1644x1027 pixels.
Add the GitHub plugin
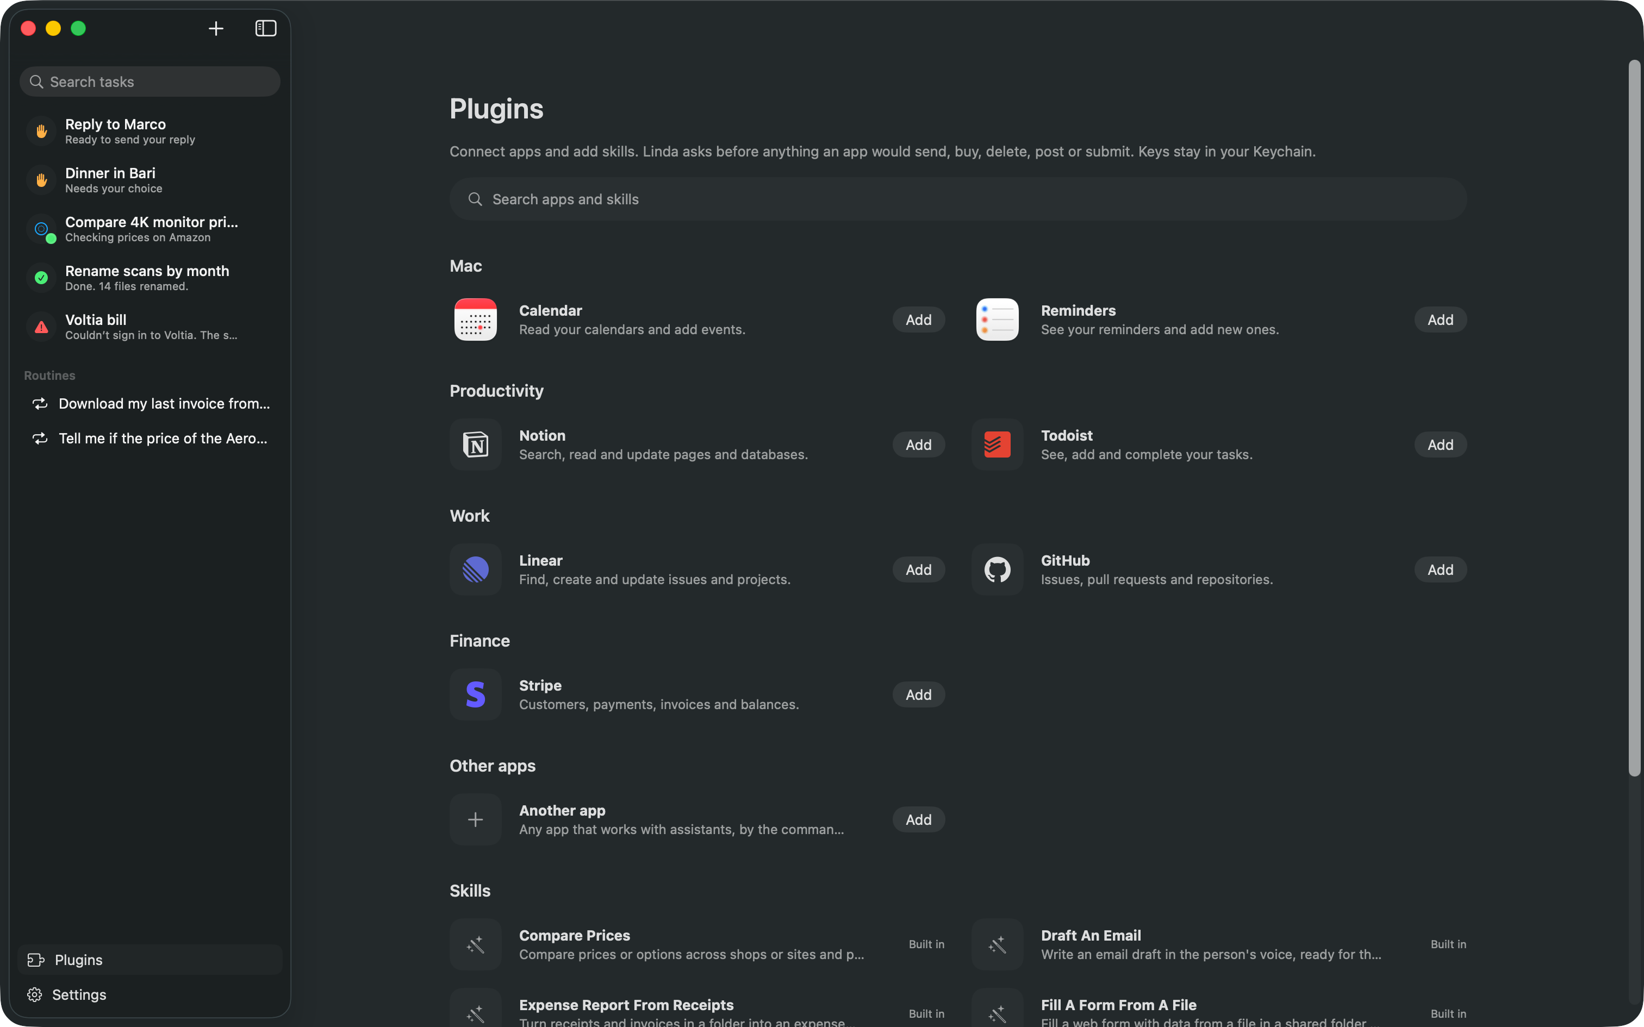pyautogui.click(x=1440, y=570)
